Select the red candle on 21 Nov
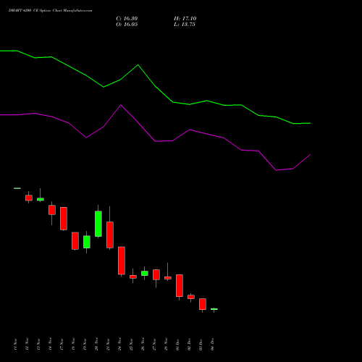Image resolution: width=362 pixels, height=362 pixels. 110,235
